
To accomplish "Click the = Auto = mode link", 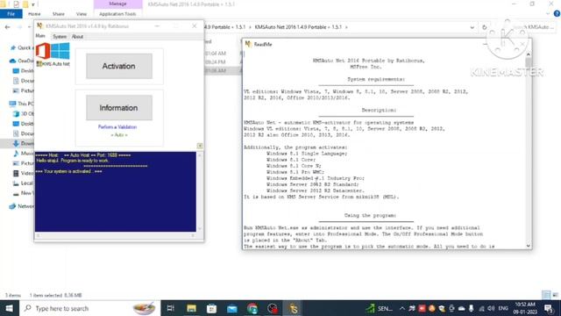I will tap(119, 134).
